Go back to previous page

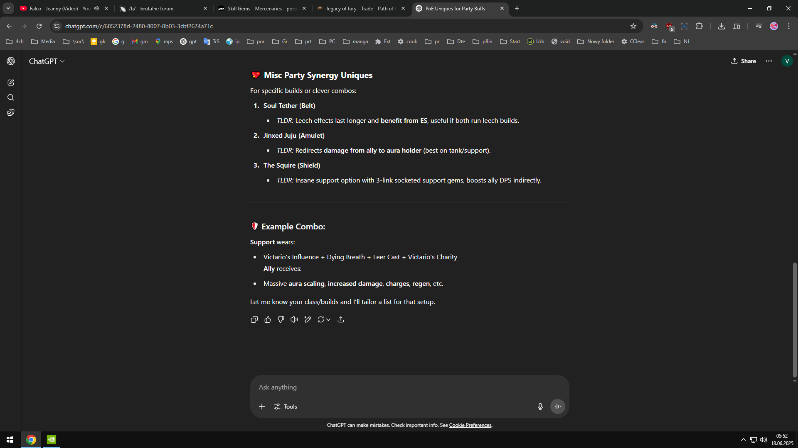point(9,26)
